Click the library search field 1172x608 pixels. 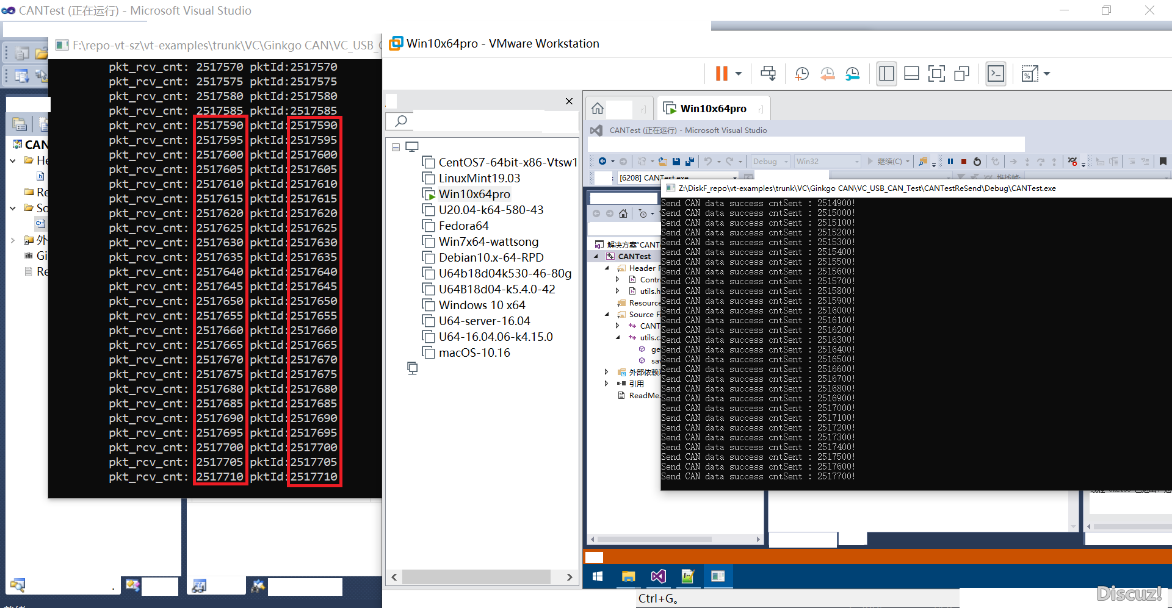pyautogui.click(x=482, y=121)
